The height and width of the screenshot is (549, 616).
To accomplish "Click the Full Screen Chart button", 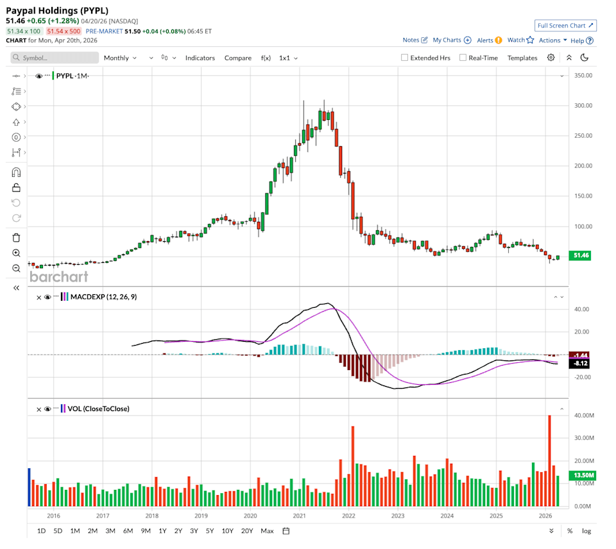I will tap(565, 25).
